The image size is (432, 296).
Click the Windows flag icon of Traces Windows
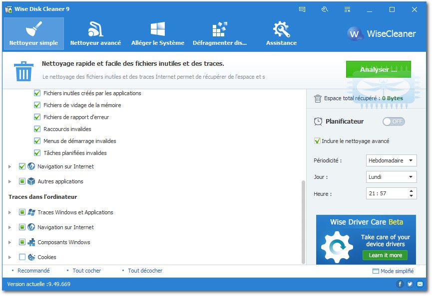tap(31, 212)
